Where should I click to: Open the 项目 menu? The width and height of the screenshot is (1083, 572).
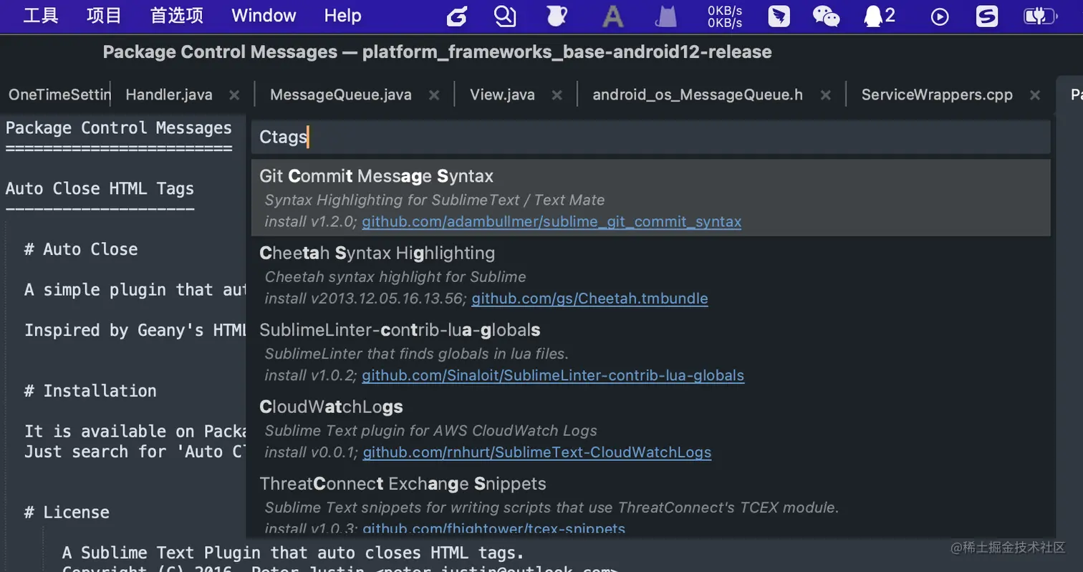104,16
